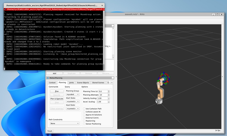Click the Add display button
The height and width of the screenshot is (136, 227).
tap(54, 73)
